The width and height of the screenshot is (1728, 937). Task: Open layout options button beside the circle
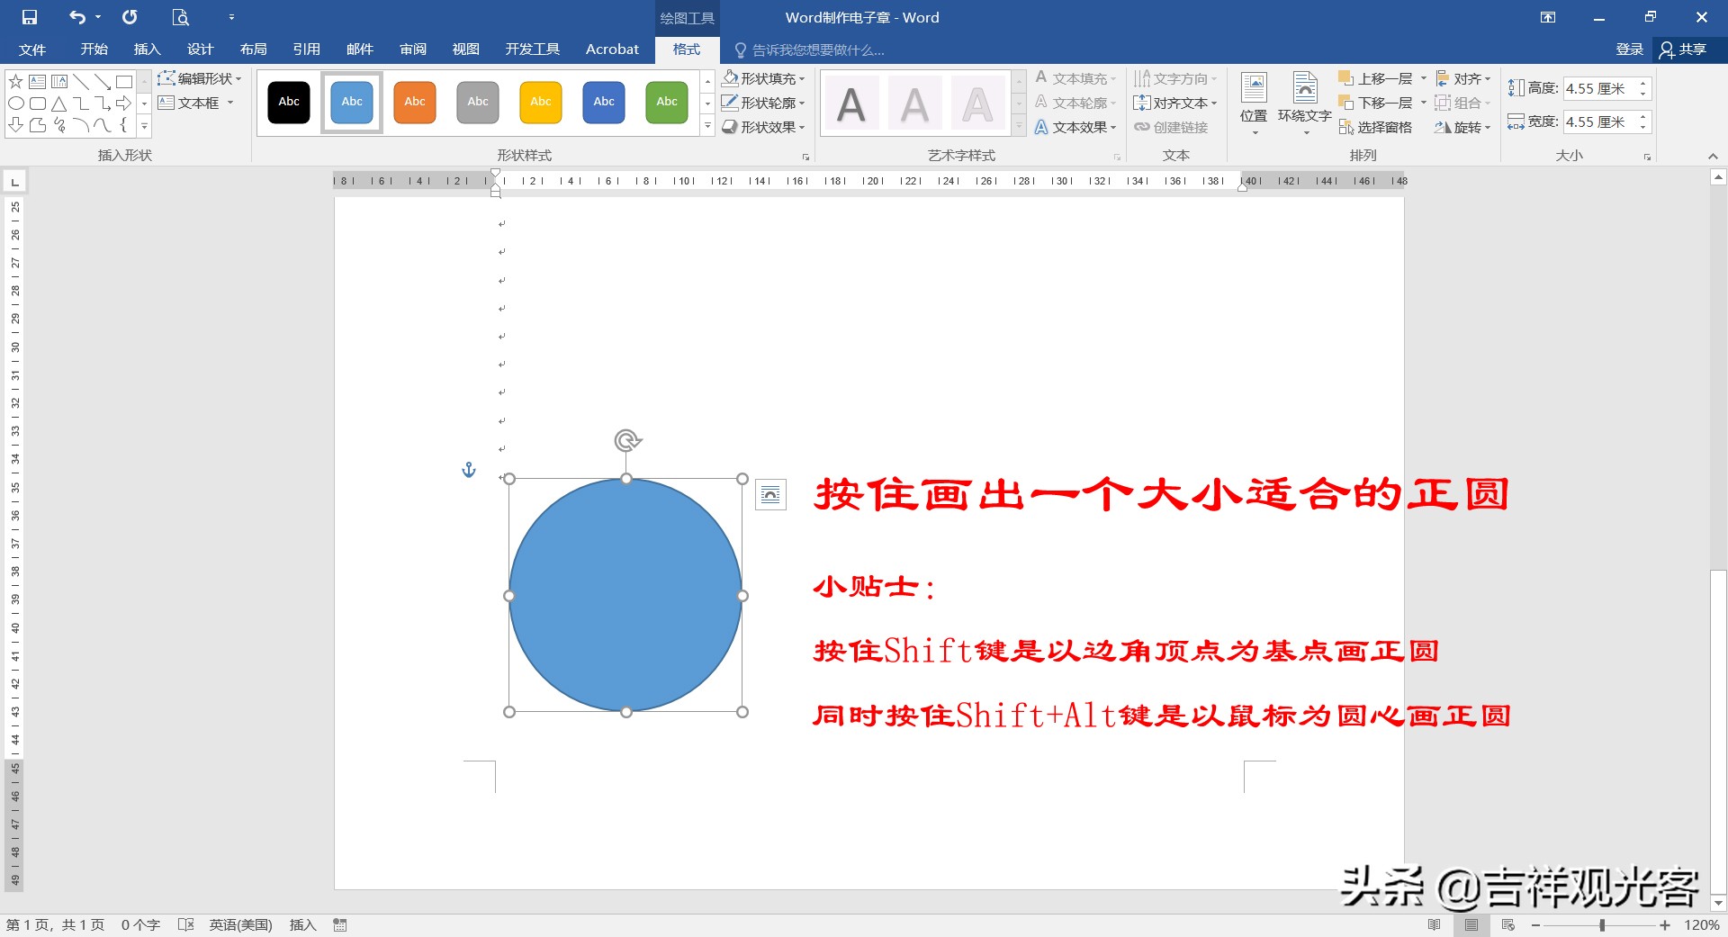(x=770, y=494)
